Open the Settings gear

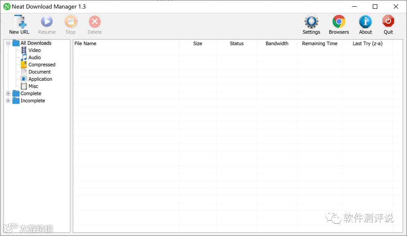(x=311, y=25)
